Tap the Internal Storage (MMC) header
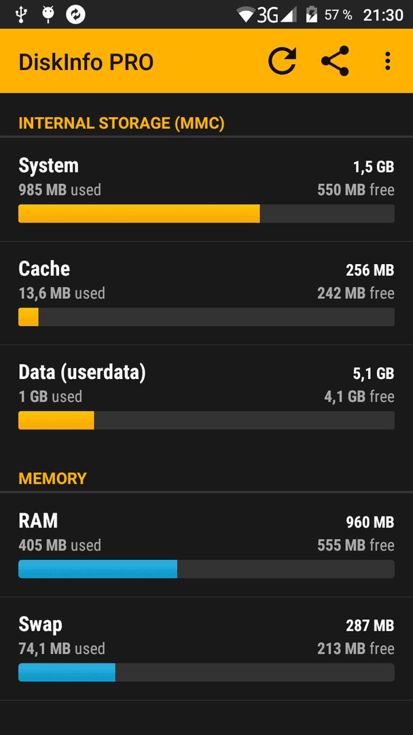The height and width of the screenshot is (735, 413). click(x=122, y=123)
